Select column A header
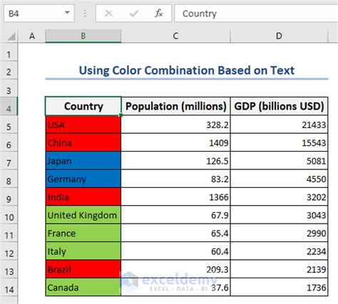338x304 pixels. pos(32,36)
